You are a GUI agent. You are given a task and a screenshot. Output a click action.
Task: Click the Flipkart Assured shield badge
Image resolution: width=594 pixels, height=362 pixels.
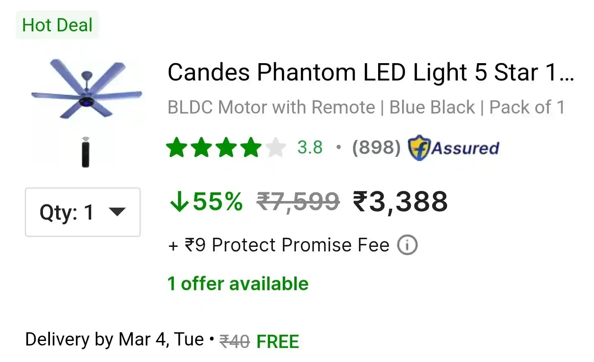pos(419,148)
